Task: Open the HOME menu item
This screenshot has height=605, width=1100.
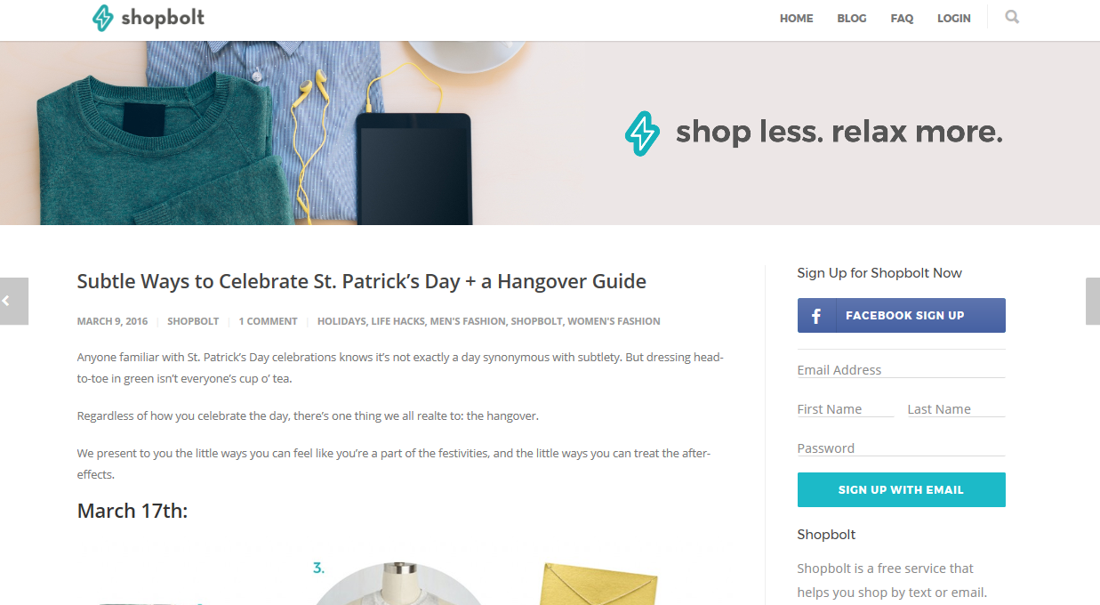Action: coord(796,19)
